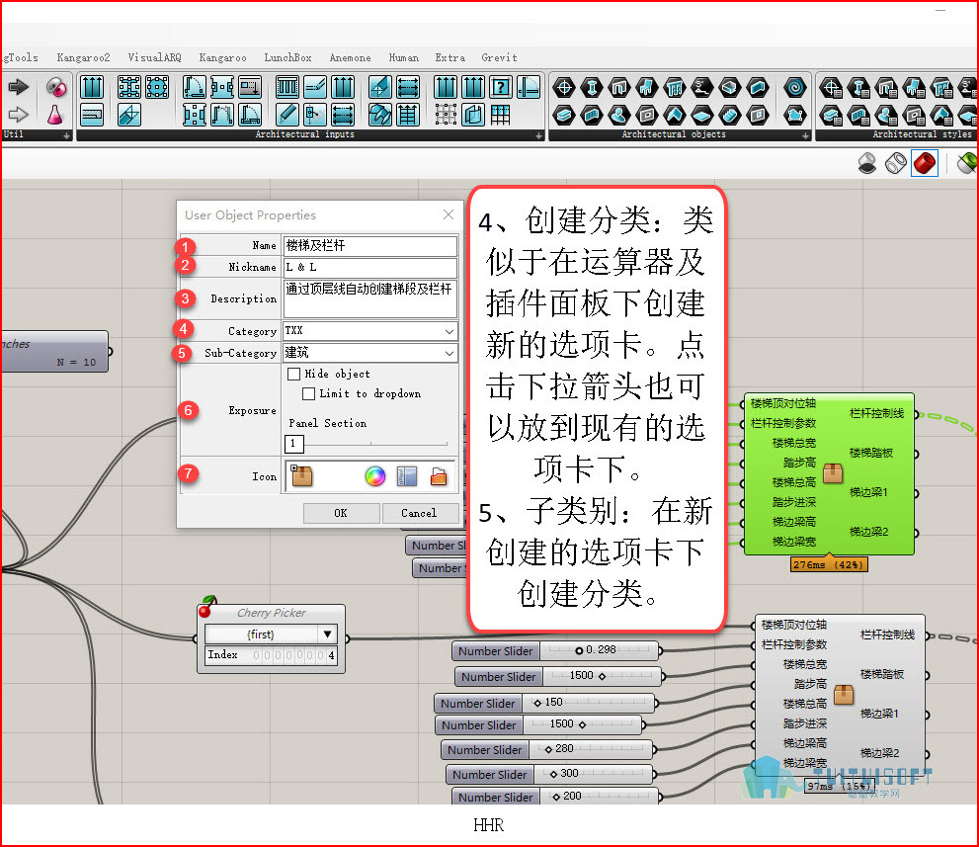
Task: Click the package icon in the dialog's Icon row
Action: (x=301, y=476)
